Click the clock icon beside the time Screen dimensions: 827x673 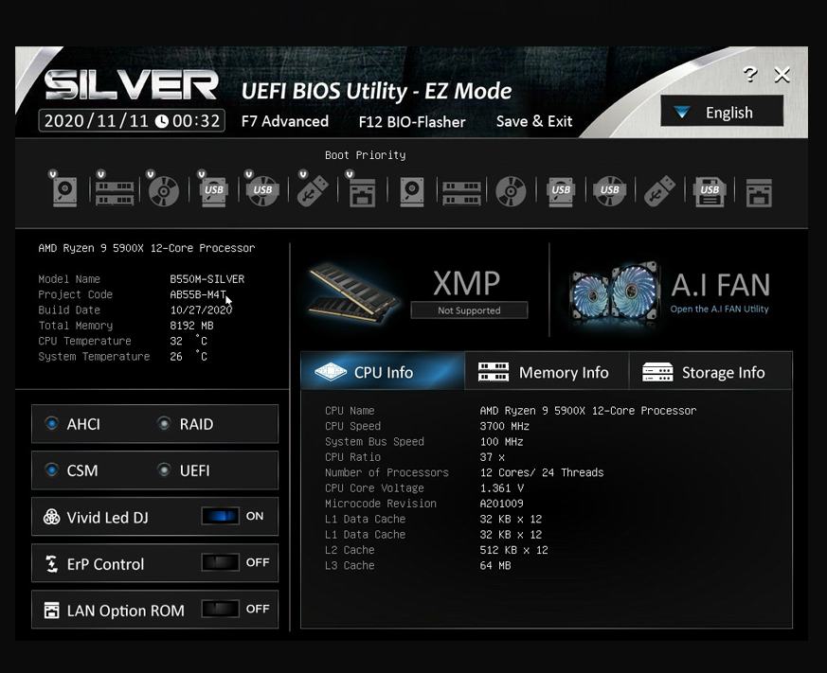161,121
